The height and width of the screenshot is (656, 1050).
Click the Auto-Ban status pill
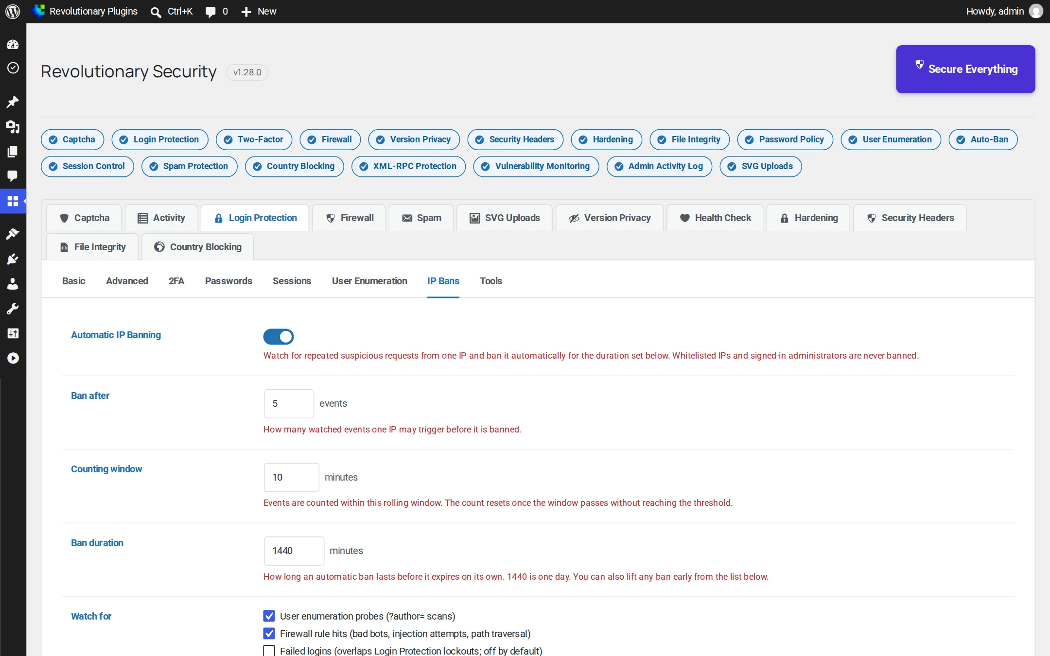coord(983,139)
